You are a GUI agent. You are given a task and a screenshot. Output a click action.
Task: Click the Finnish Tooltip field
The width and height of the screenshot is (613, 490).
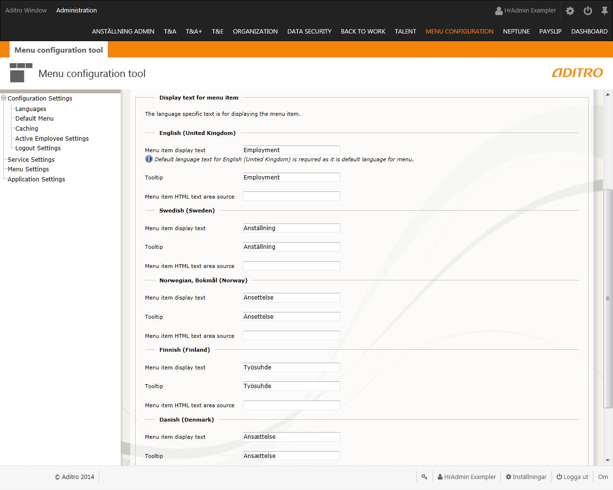(292, 386)
